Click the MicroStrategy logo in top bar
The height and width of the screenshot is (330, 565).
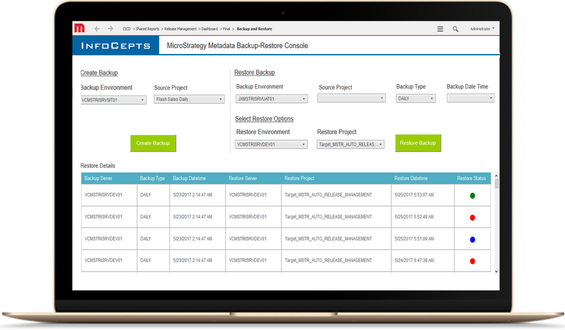79,28
